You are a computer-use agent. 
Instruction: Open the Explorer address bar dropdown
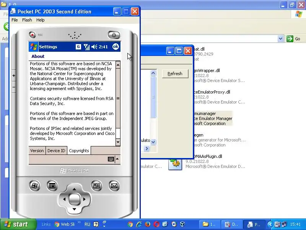point(280,39)
